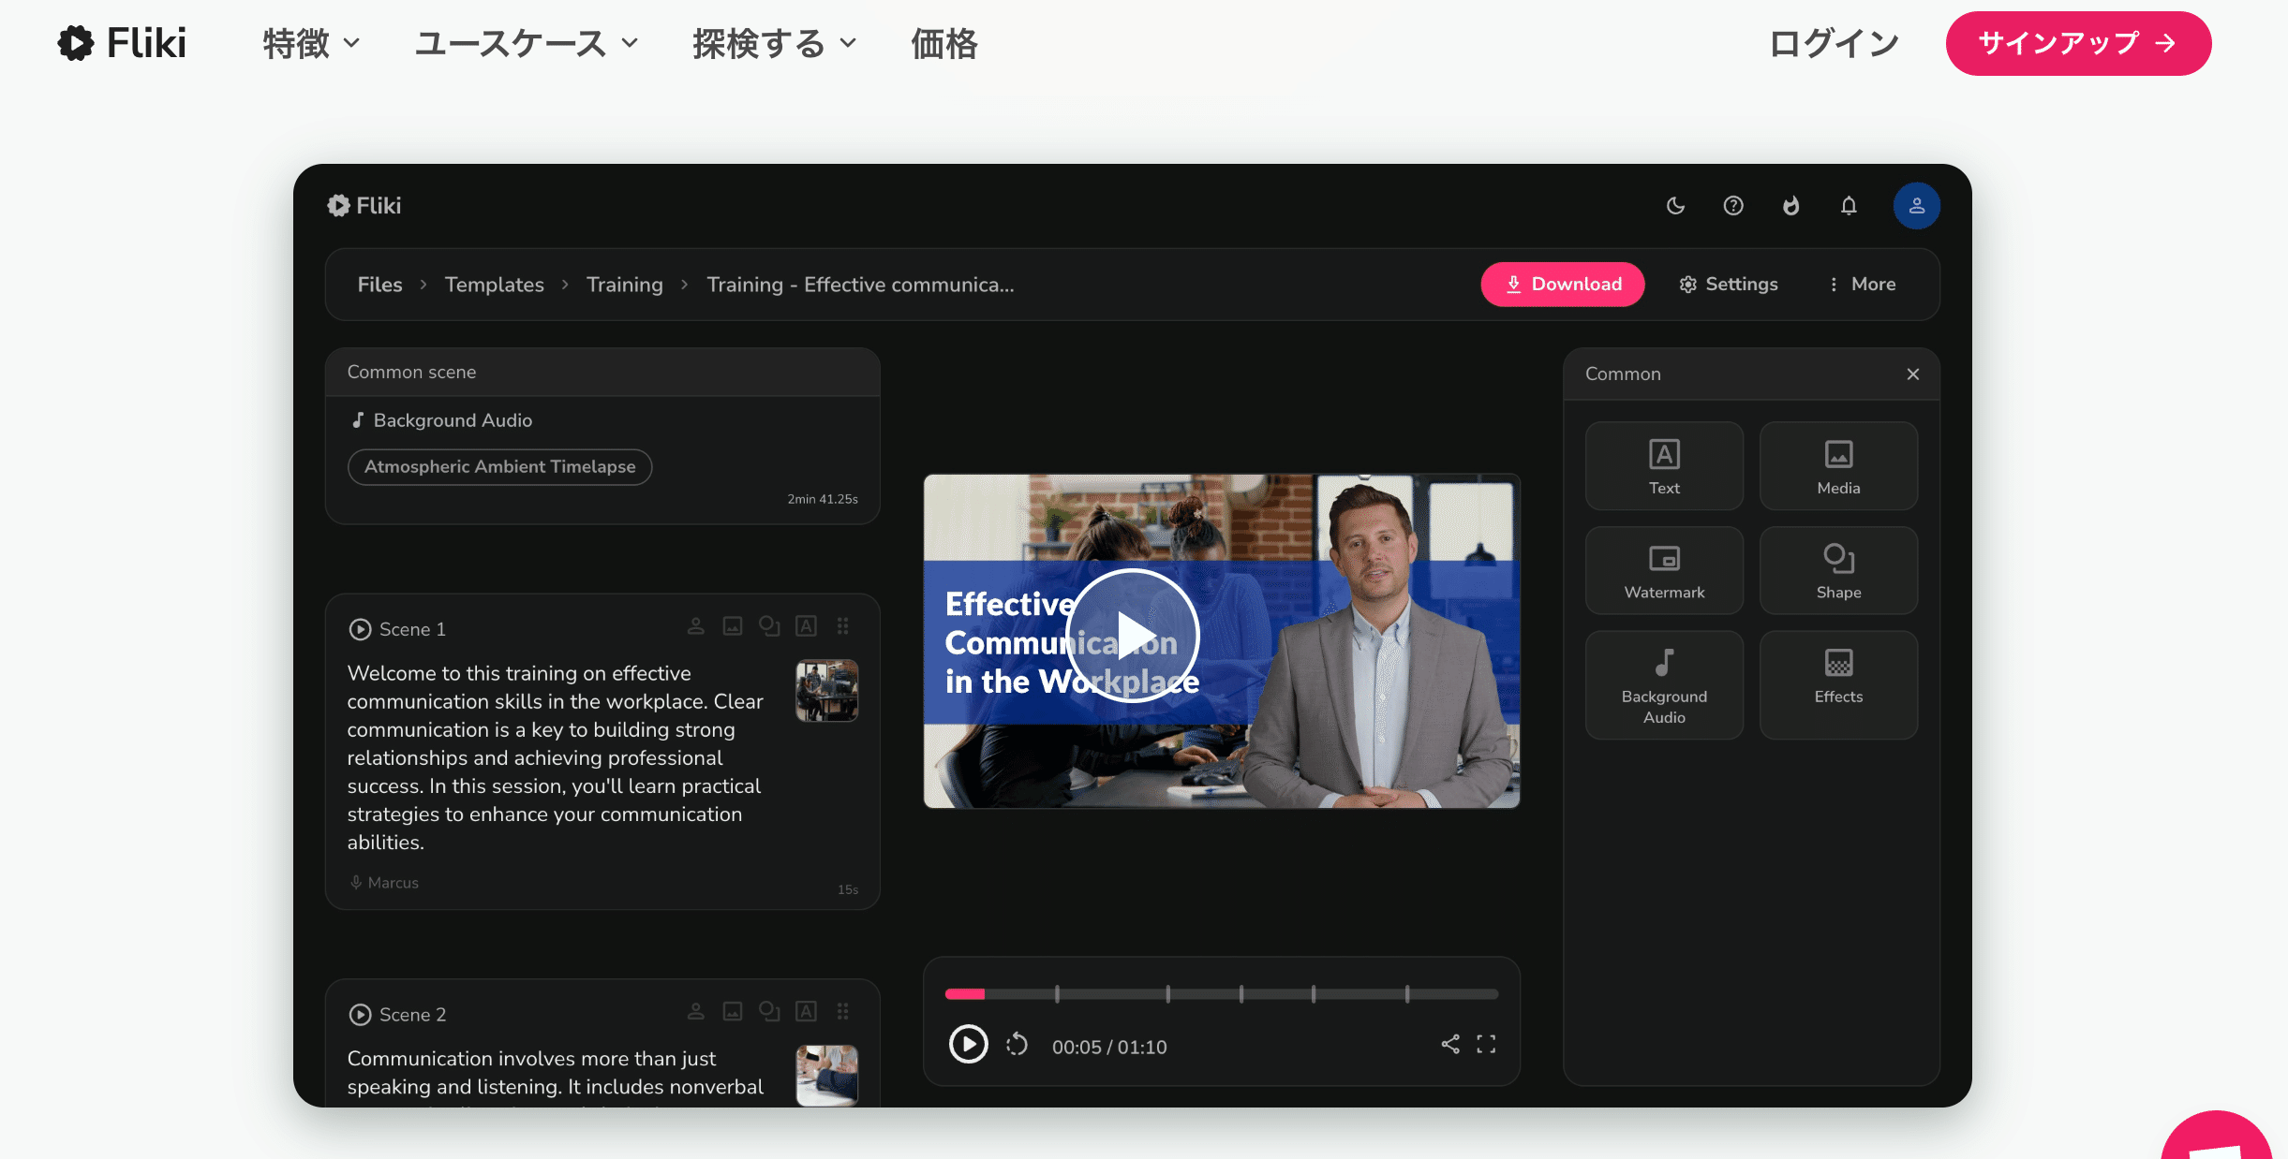Screen dimensions: 2288x1159
Task: Close the Common panel
Action: click(x=1912, y=374)
